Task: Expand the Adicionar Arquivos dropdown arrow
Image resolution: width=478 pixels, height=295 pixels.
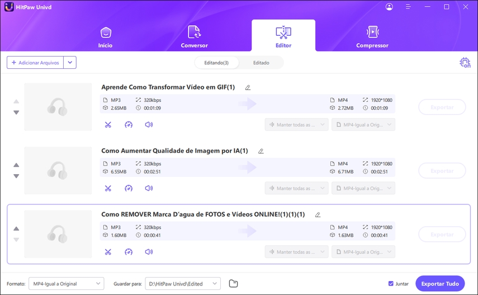Action: tap(70, 63)
